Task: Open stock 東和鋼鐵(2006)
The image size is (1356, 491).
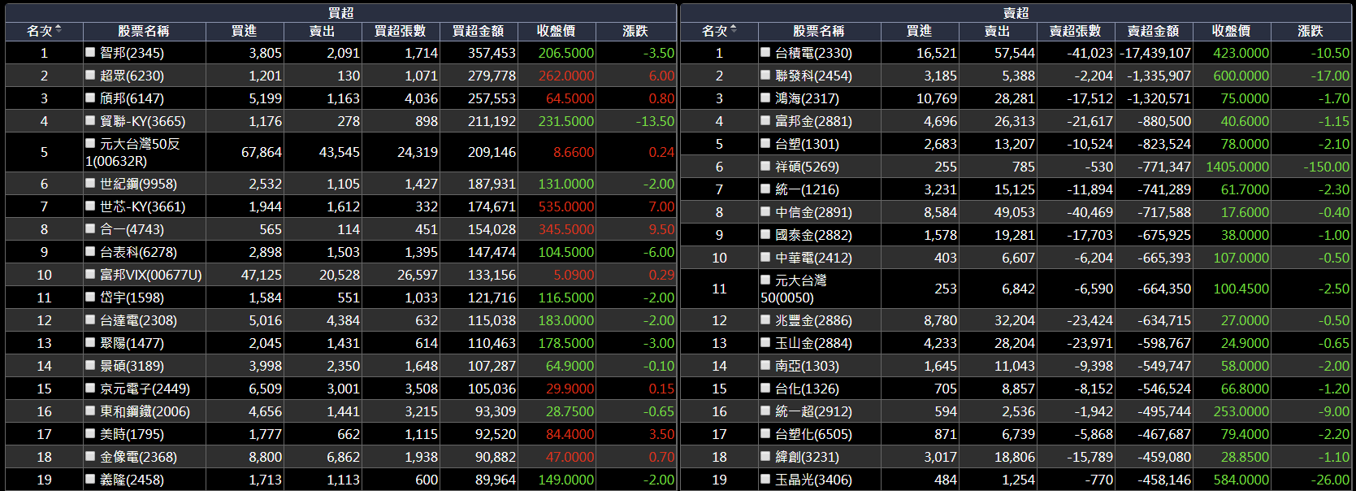Action: click(x=145, y=411)
